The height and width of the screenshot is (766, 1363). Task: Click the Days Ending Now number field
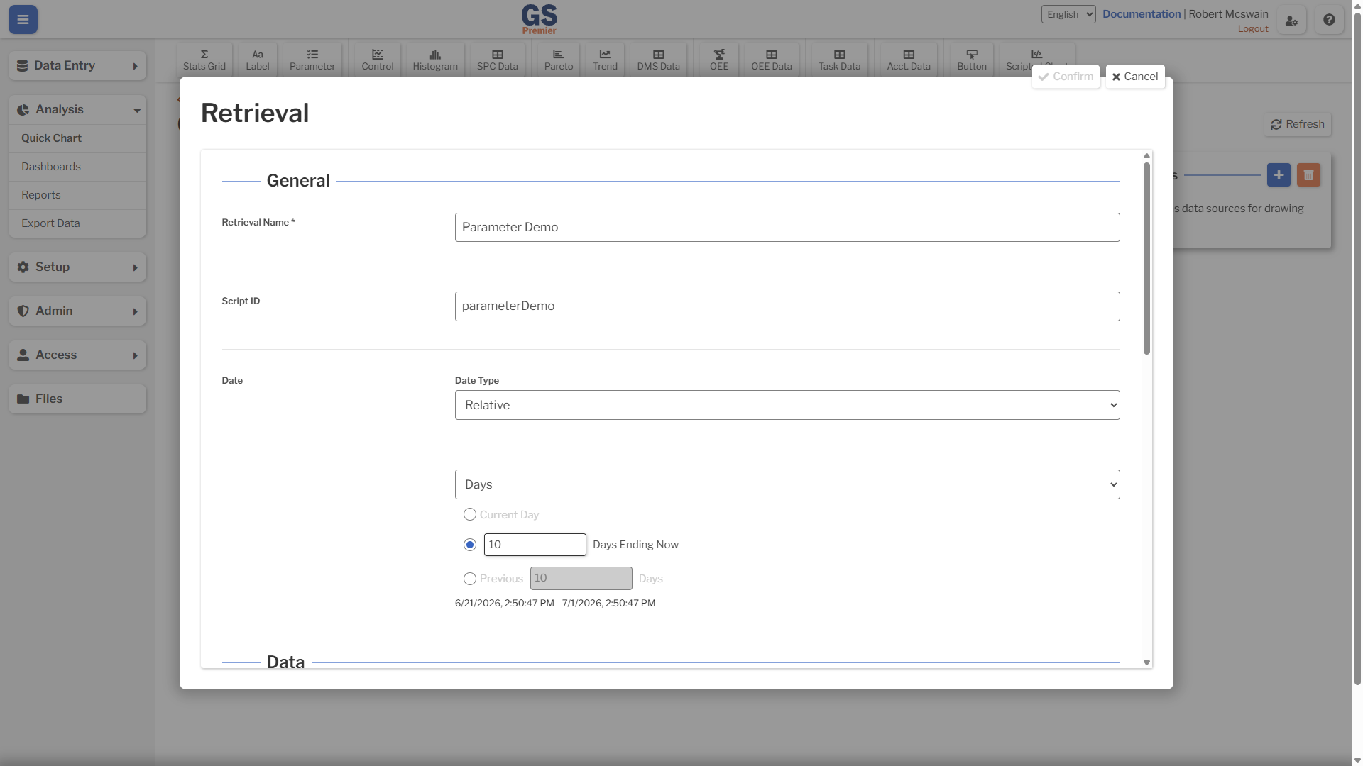535,545
